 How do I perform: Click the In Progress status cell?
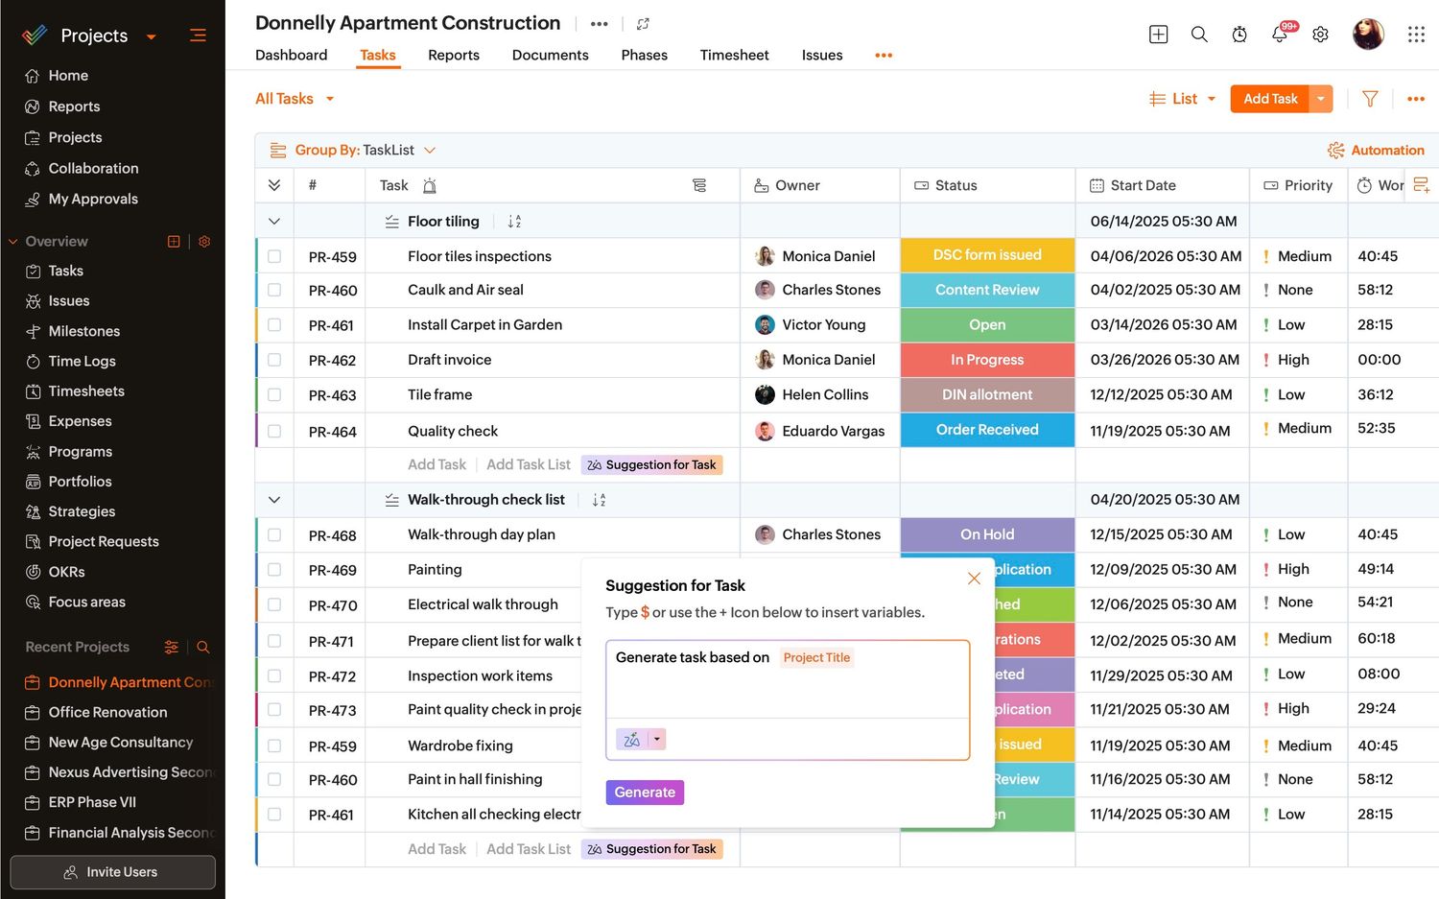987,360
